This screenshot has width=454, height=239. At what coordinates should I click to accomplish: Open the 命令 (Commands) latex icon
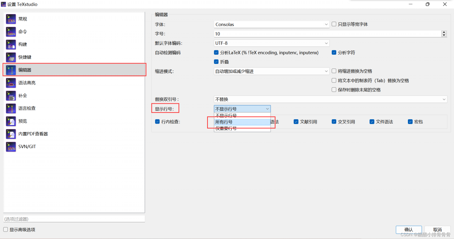click(11, 32)
